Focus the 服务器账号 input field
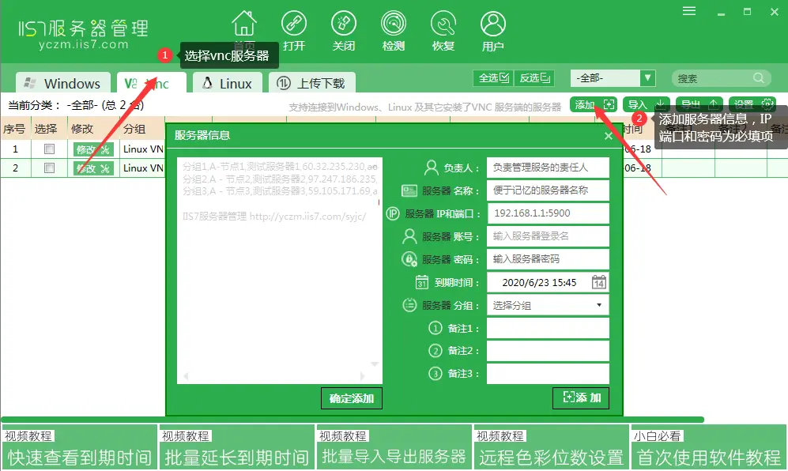This screenshot has width=788, height=471. click(548, 236)
